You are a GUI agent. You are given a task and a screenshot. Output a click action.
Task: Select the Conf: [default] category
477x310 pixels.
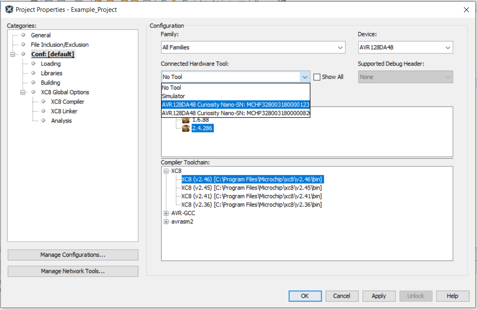tap(53, 54)
